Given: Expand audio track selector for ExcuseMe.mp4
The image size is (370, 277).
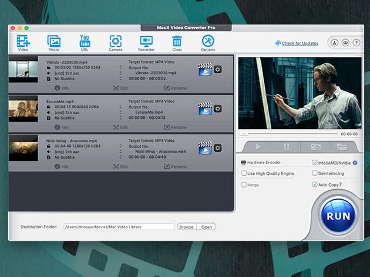Looking at the screenshot, I should (x=120, y=112).
